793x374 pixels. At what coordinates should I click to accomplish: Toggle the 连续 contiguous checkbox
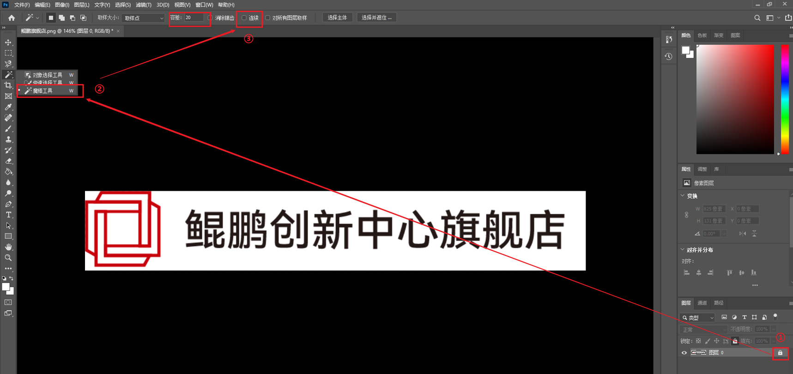pyautogui.click(x=244, y=18)
